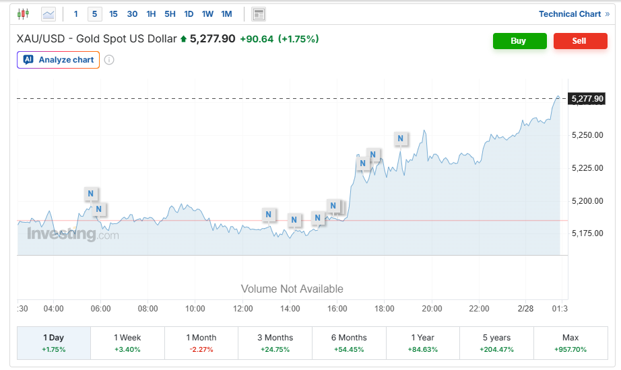Select the 1 minute interval

point(75,14)
